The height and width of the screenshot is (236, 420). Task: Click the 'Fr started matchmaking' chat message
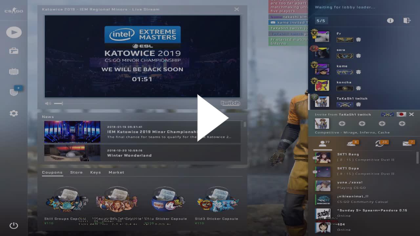[288, 41]
